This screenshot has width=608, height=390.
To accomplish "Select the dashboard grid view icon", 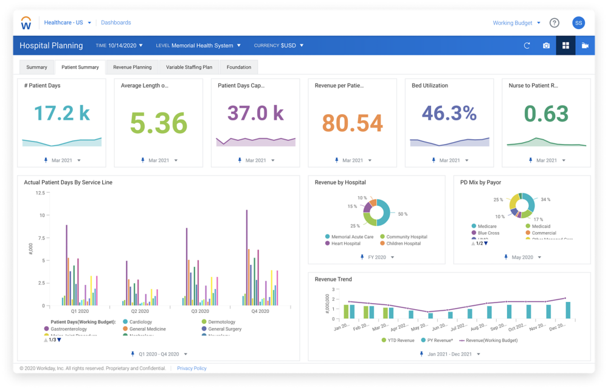I will [565, 46].
